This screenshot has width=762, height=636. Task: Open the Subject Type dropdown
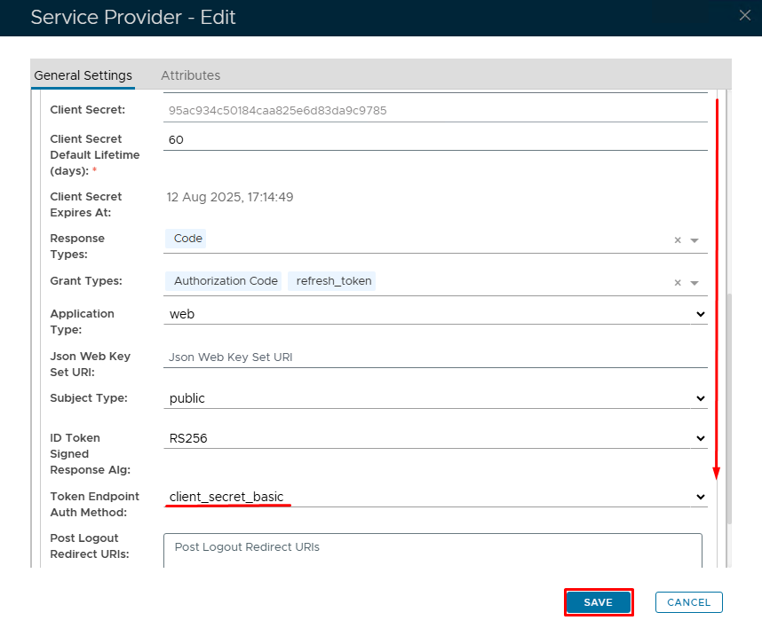click(435, 398)
